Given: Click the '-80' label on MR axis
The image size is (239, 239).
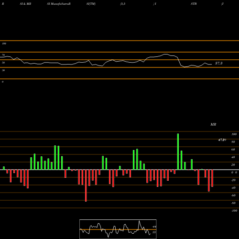Looking at the screenshot, I should coord(233,203).
